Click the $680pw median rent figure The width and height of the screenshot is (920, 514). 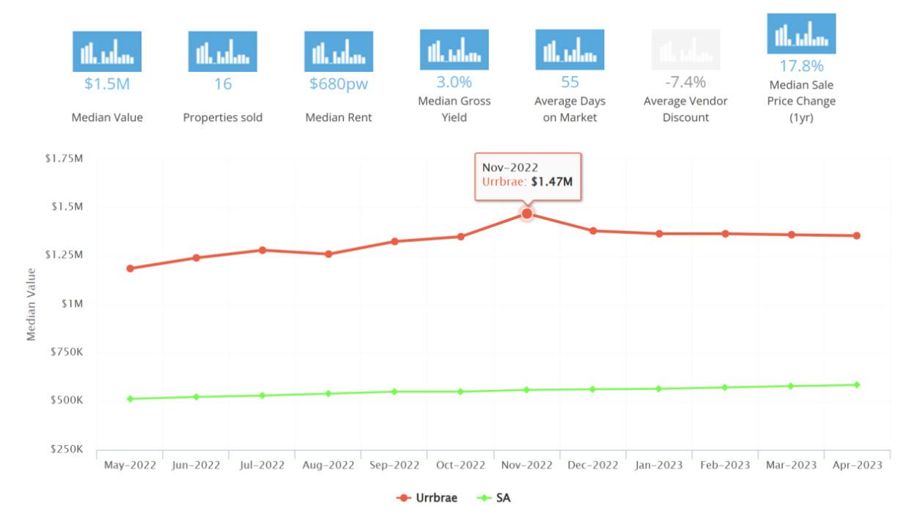coord(339,84)
